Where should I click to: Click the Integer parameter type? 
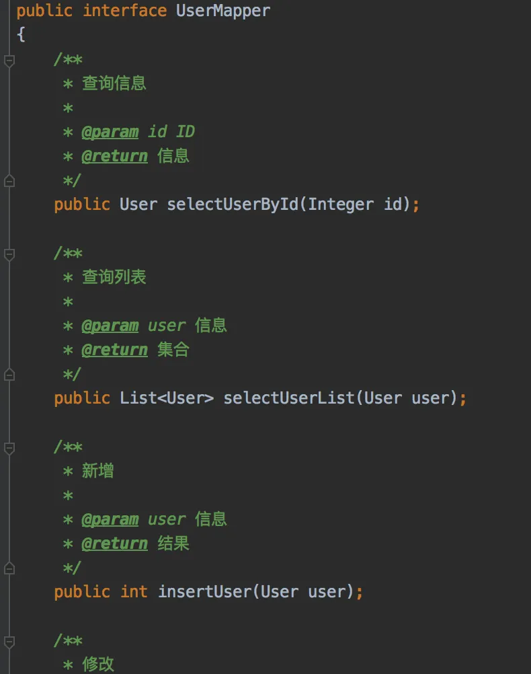click(x=341, y=204)
